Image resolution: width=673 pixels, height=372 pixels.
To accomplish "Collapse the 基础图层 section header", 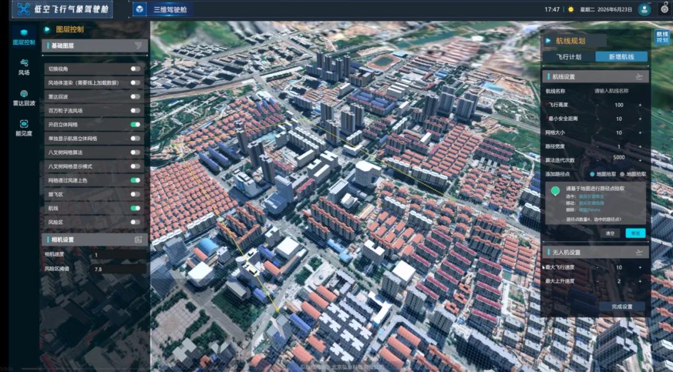I will (95, 45).
